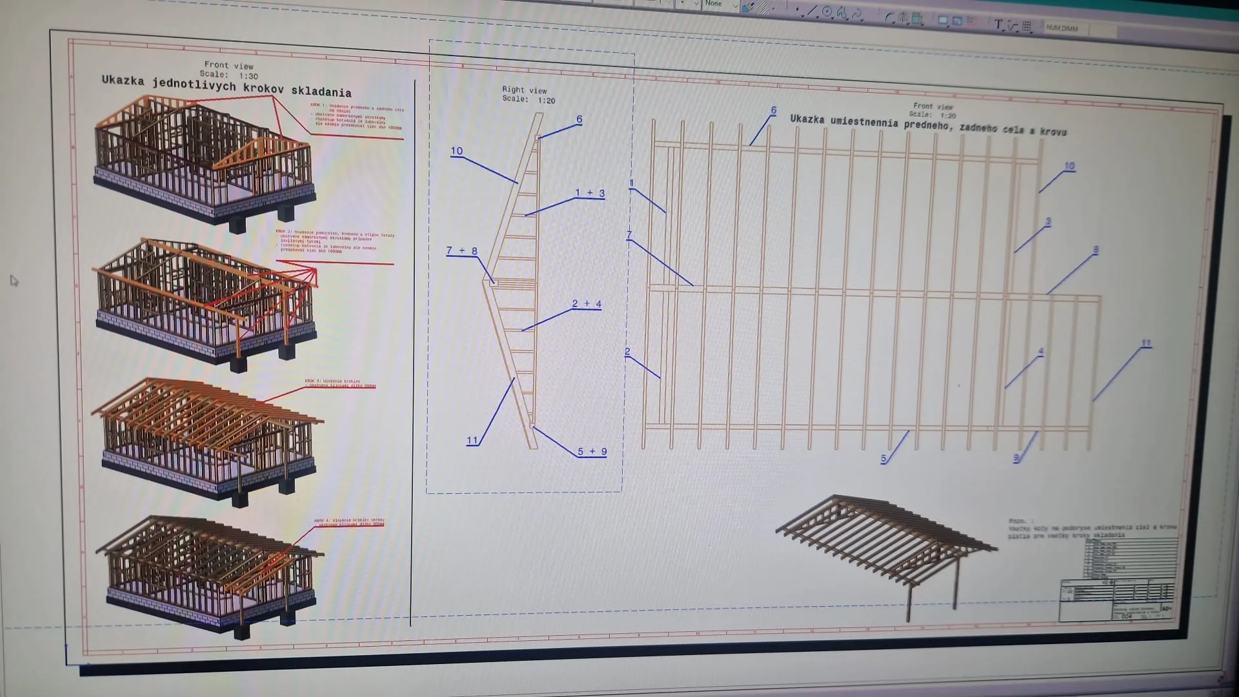Select the Point creation tool
This screenshot has width=1239, height=697.
pyautogui.click(x=798, y=10)
